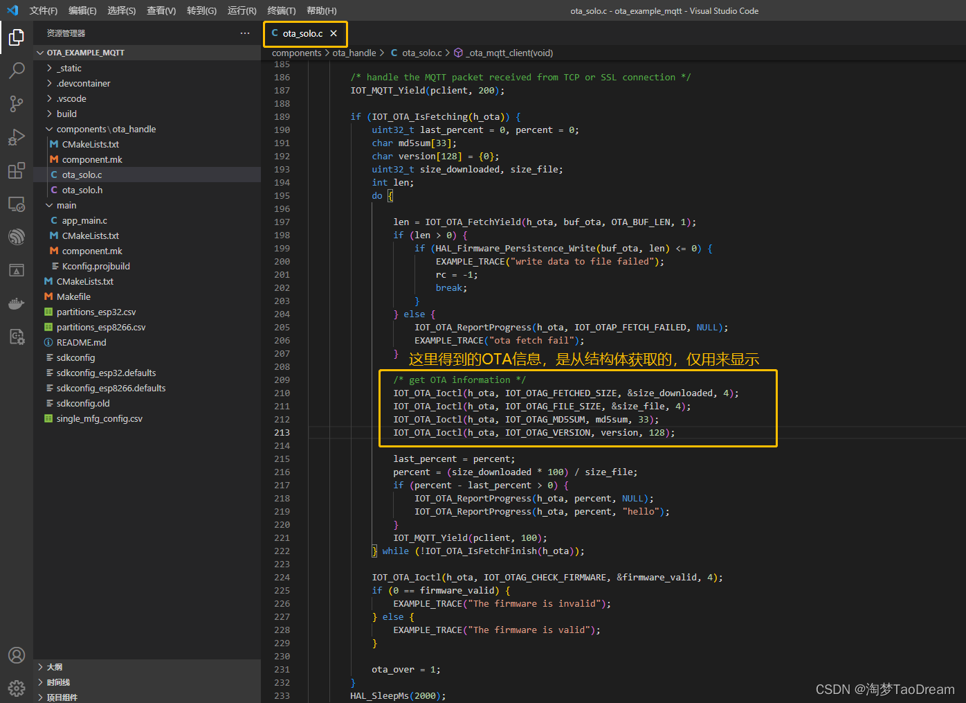This screenshot has height=703, width=966.
Task: Click the Explorer more actions ellipsis
Action: pyautogui.click(x=245, y=33)
